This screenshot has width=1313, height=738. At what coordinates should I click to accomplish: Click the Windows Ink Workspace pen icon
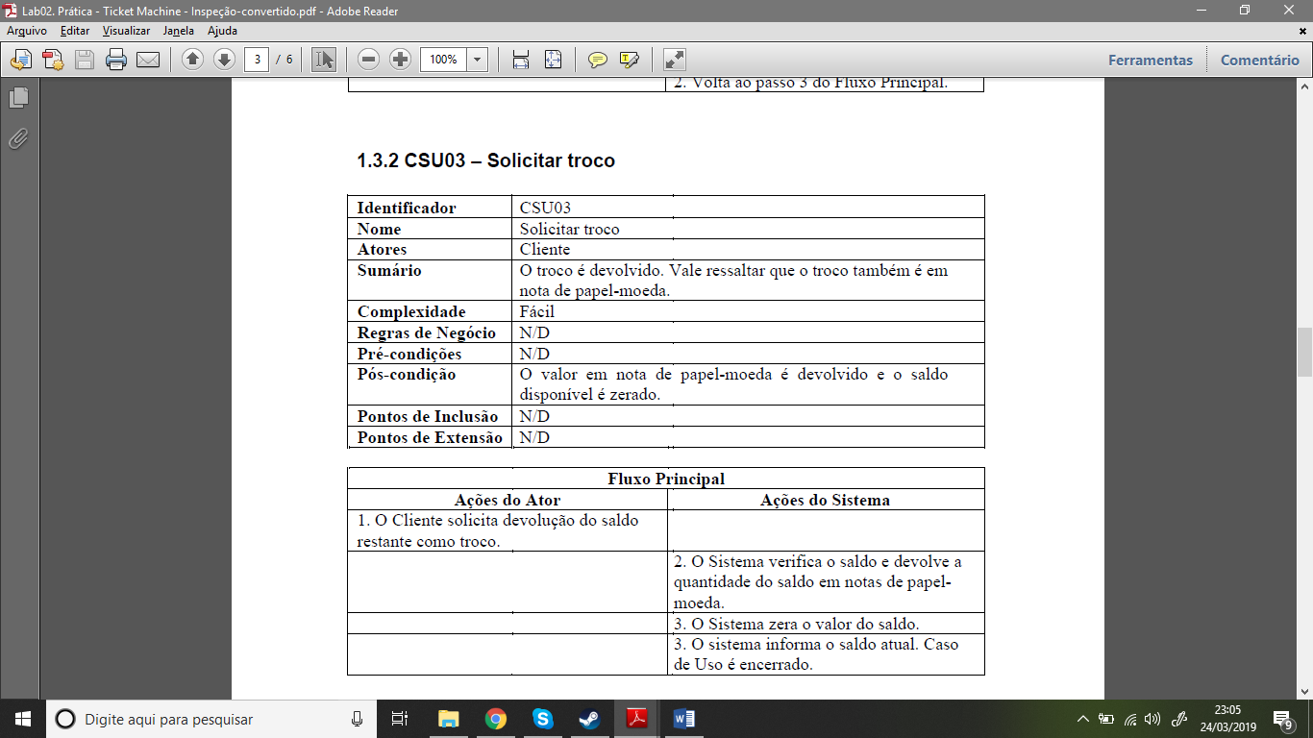(1181, 719)
